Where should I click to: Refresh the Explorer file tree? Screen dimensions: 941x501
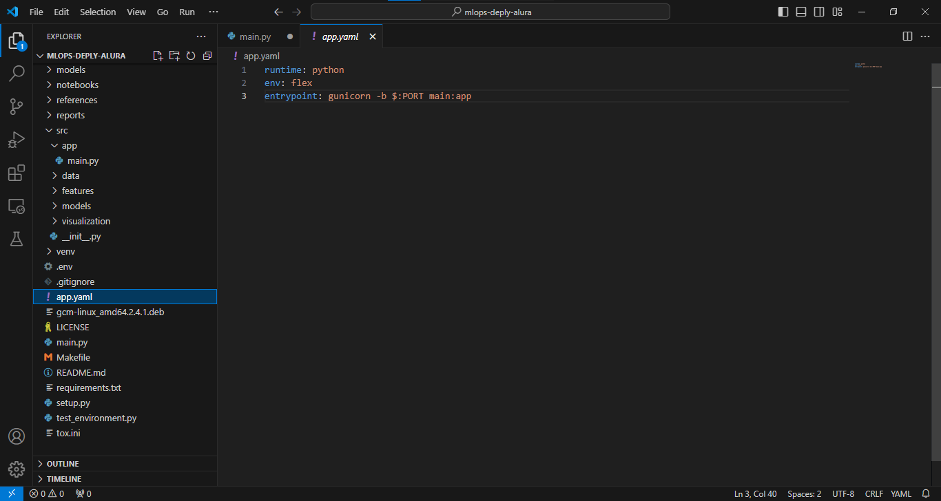(191, 56)
